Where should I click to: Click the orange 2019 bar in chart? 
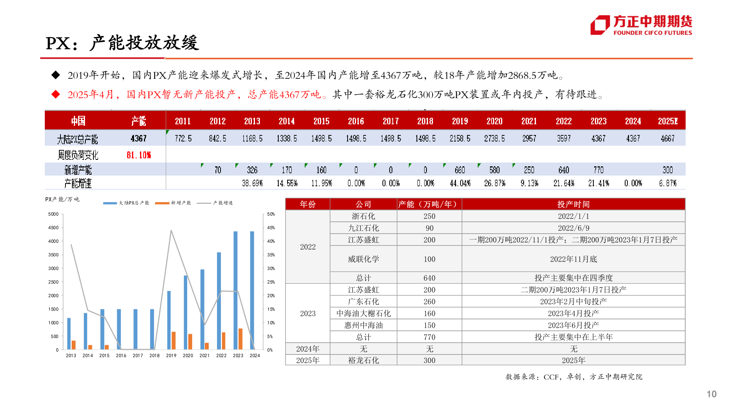pyautogui.click(x=173, y=341)
